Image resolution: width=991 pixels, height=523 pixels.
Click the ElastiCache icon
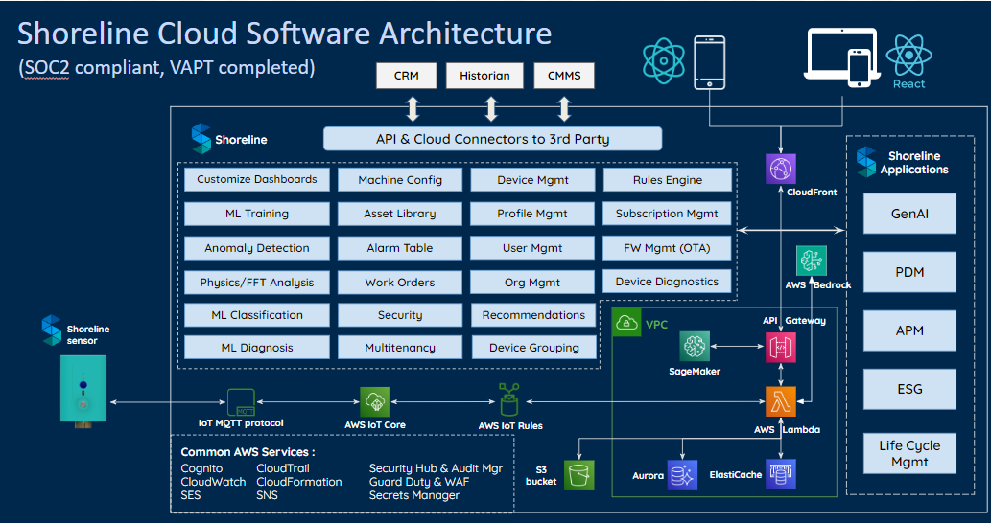pos(781,475)
